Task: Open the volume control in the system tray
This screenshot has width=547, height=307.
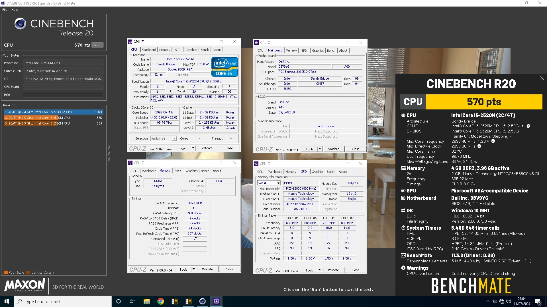Action: [509, 301]
